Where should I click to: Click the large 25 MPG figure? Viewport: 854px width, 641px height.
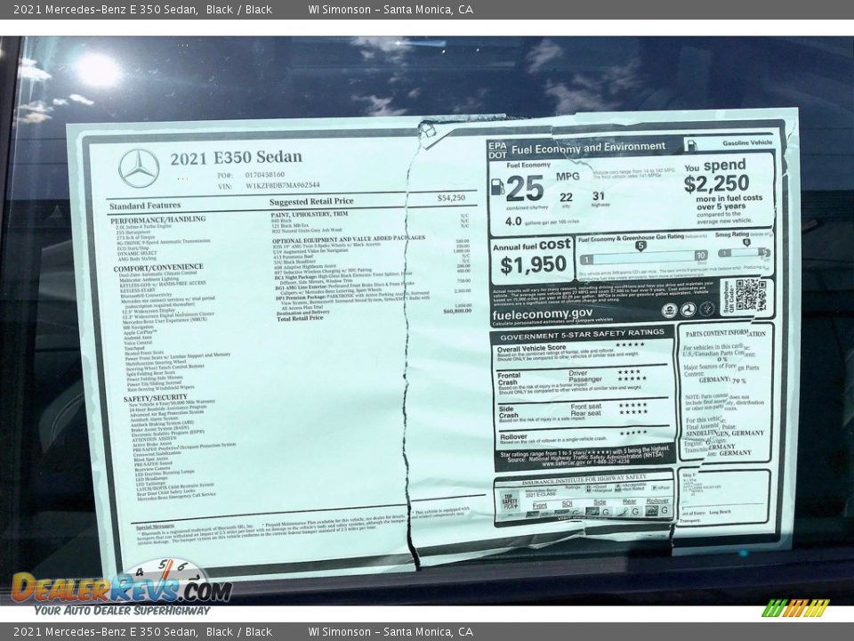(525, 189)
